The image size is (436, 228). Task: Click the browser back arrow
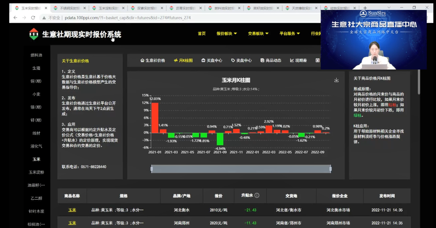[15, 18]
